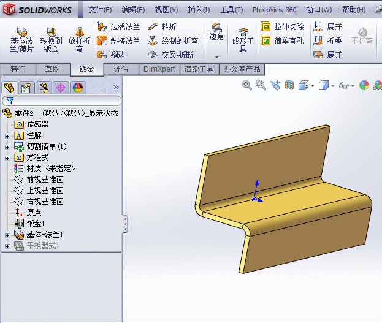Expand more manager tabs chevron
The height and width of the screenshot is (323, 382).
116,88
